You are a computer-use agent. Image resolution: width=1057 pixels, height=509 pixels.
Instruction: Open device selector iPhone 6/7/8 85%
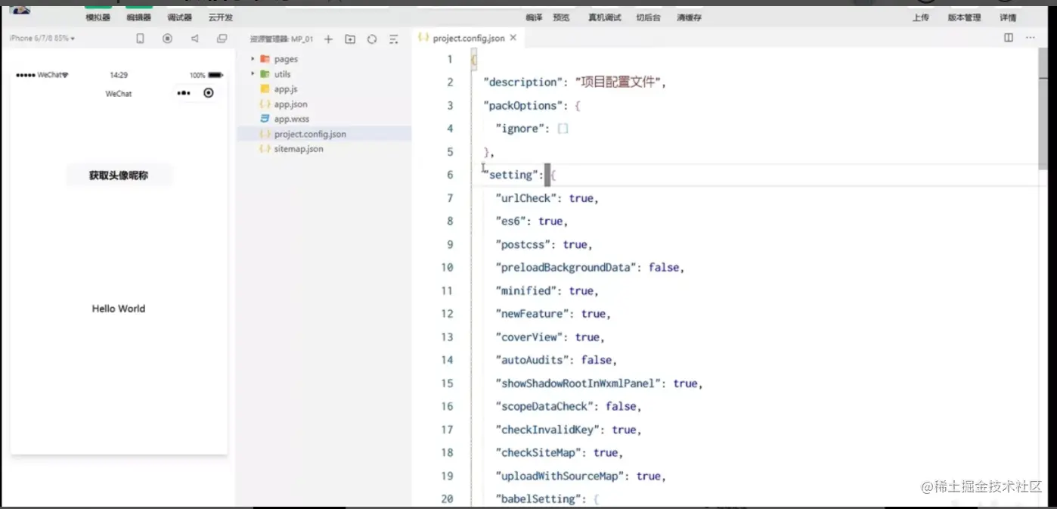click(x=42, y=39)
